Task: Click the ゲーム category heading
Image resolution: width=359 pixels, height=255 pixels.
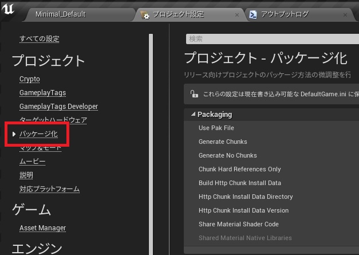Action: 31,209
